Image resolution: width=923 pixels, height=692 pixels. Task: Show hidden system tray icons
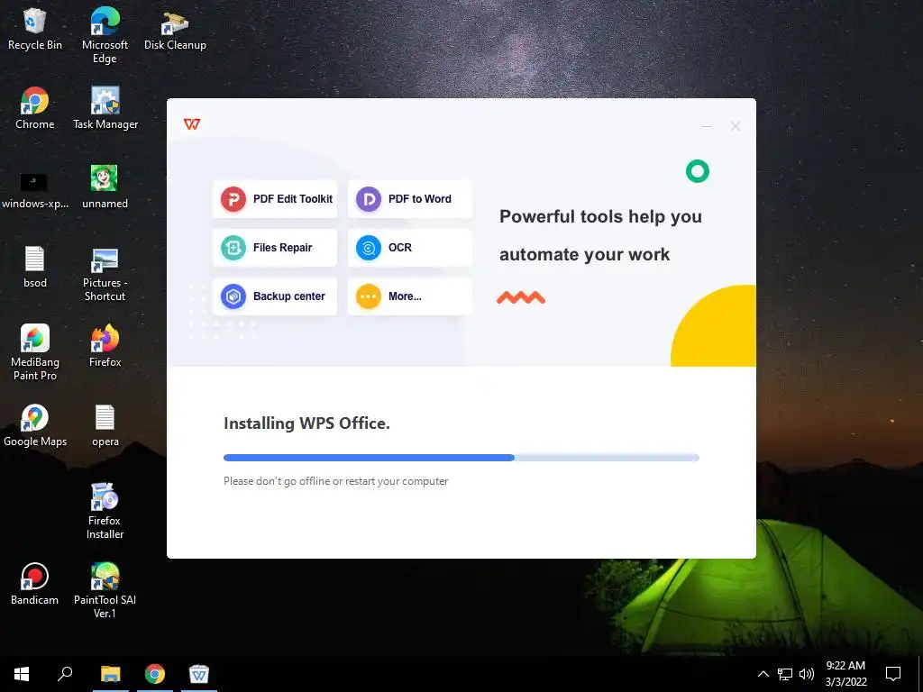click(763, 674)
